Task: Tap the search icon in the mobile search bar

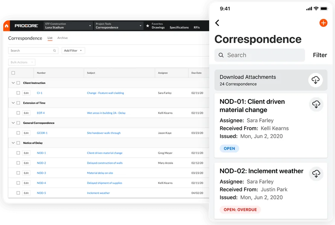Action: coord(221,55)
